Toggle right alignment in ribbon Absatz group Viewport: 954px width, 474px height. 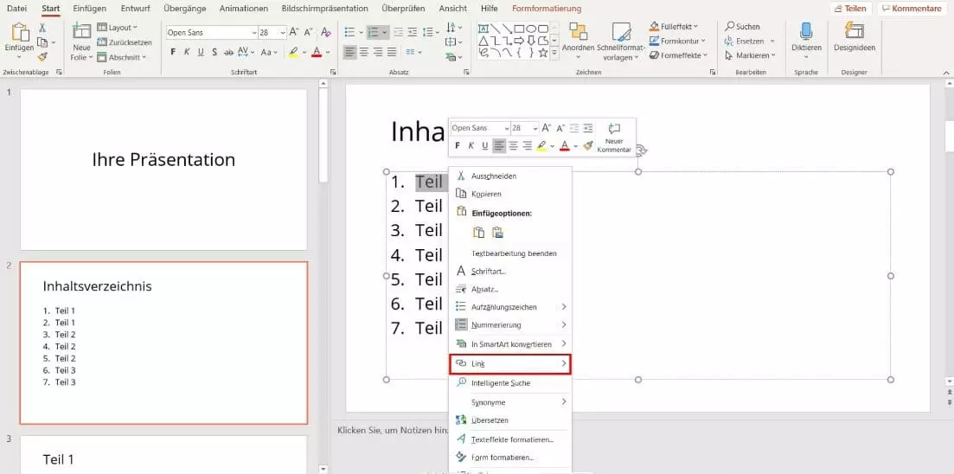(x=378, y=52)
